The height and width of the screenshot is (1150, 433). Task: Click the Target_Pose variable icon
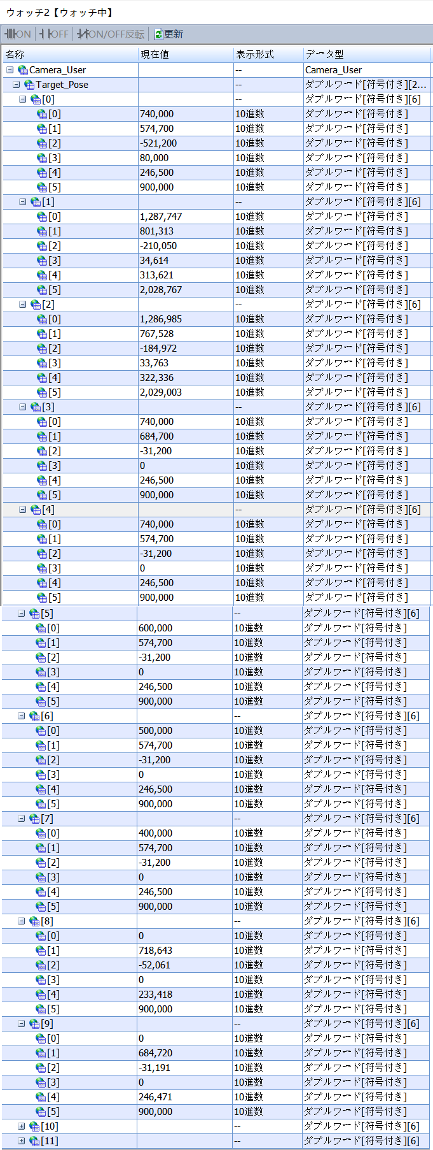click(x=29, y=85)
